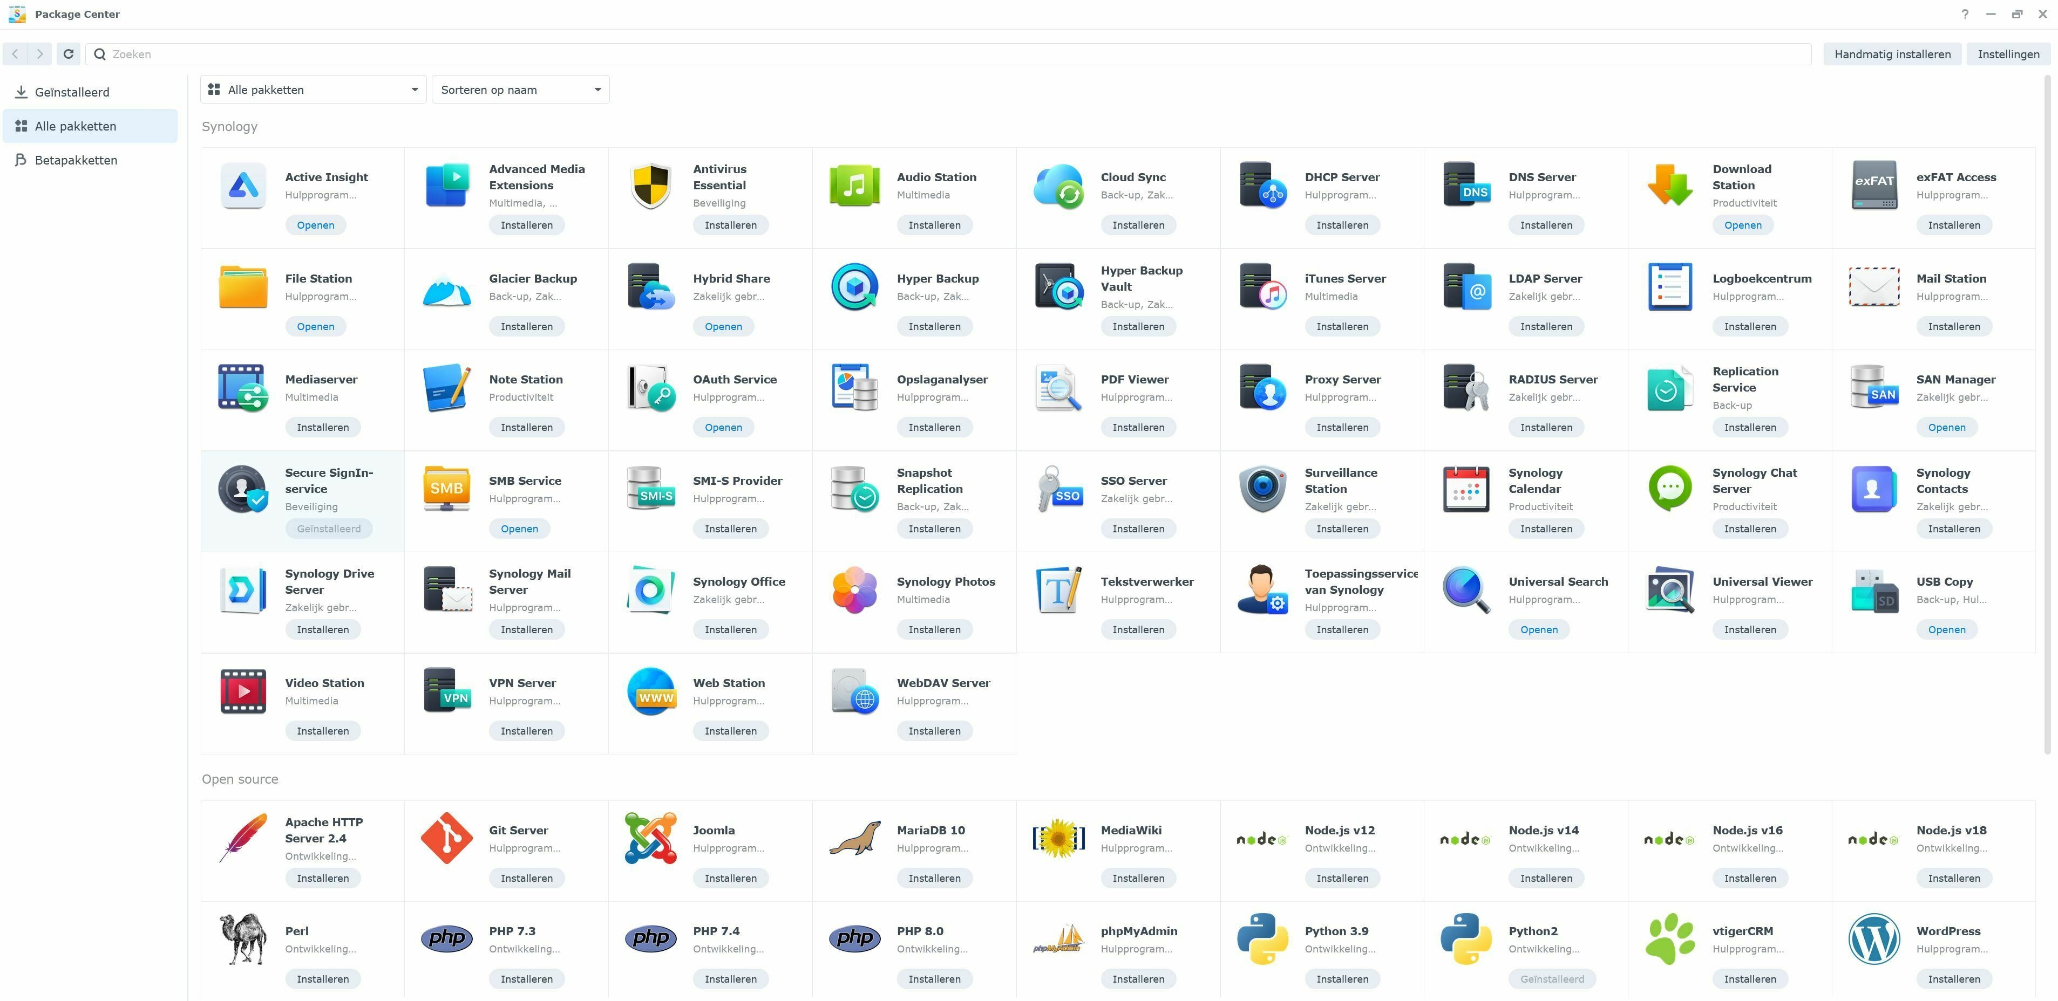Open the help question mark
The height and width of the screenshot is (1001, 2058).
click(x=1965, y=15)
